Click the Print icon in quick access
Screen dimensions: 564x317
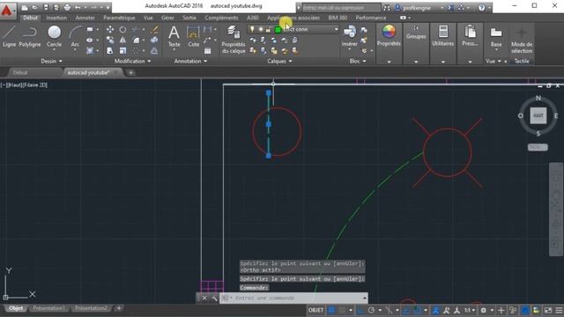pos(67,7)
